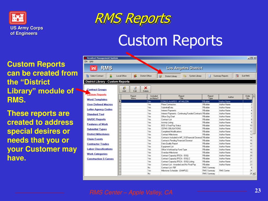The height and width of the screenshot is (201, 268).
Task: Open the Submittal Types link
Action: pos(97,129)
